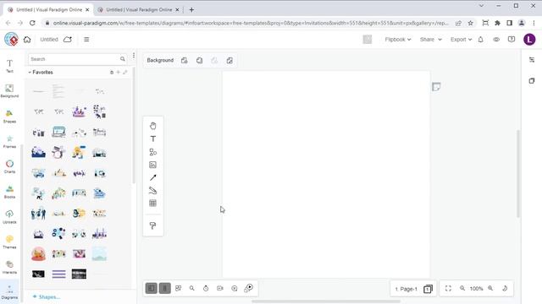The width and height of the screenshot is (542, 304).
Task: Collapse the Favorites section
Action: click(x=30, y=73)
